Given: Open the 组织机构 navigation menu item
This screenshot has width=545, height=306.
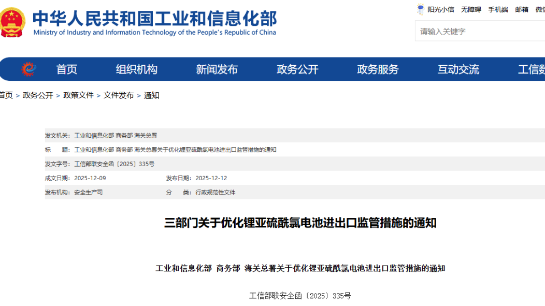Looking at the screenshot, I should [136, 69].
